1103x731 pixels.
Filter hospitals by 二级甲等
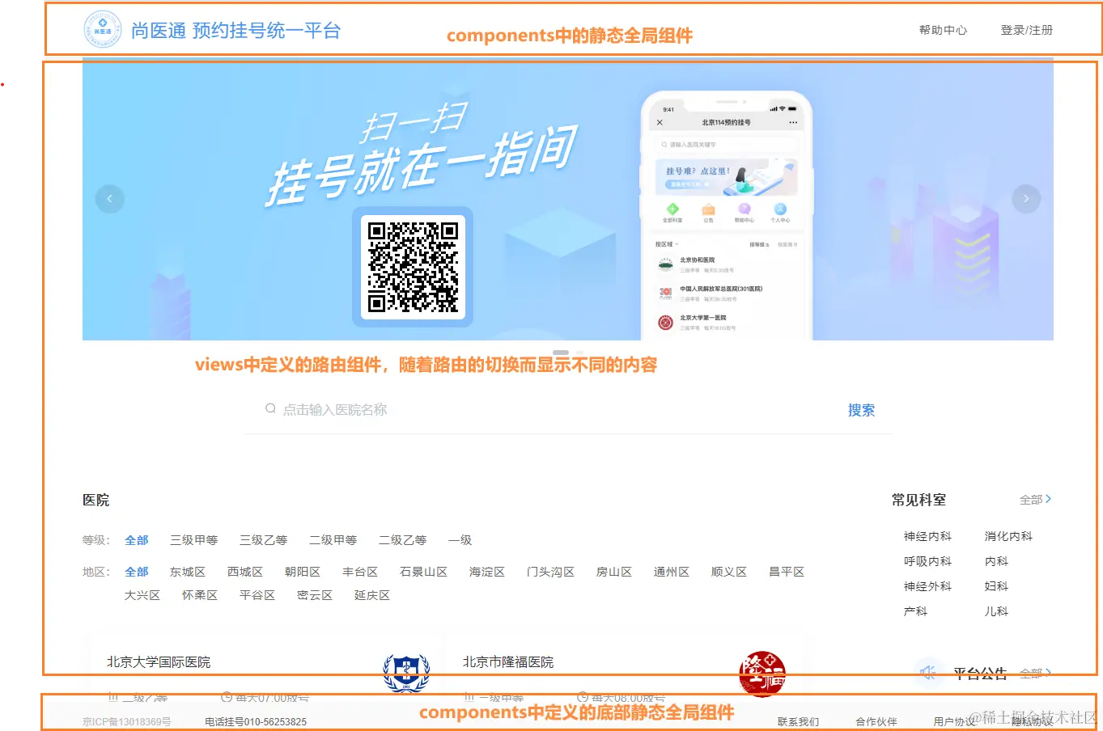pos(333,540)
